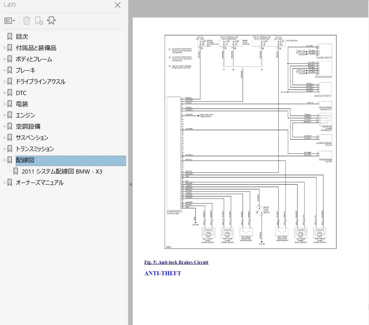369x325 pixels.
Task: Open 2011 システム配線図 BMW - X3 bookmark
Action: (x=62, y=171)
